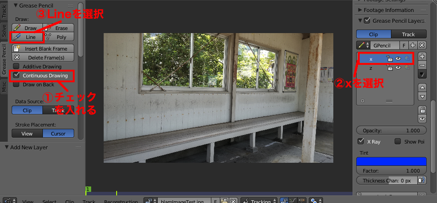Open the GPencil datablock browse dropdown

pyautogui.click(x=363, y=45)
